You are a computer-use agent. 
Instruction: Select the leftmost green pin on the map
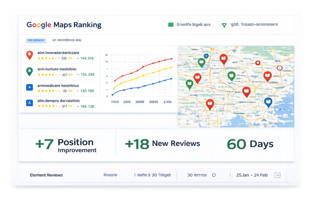190,84
